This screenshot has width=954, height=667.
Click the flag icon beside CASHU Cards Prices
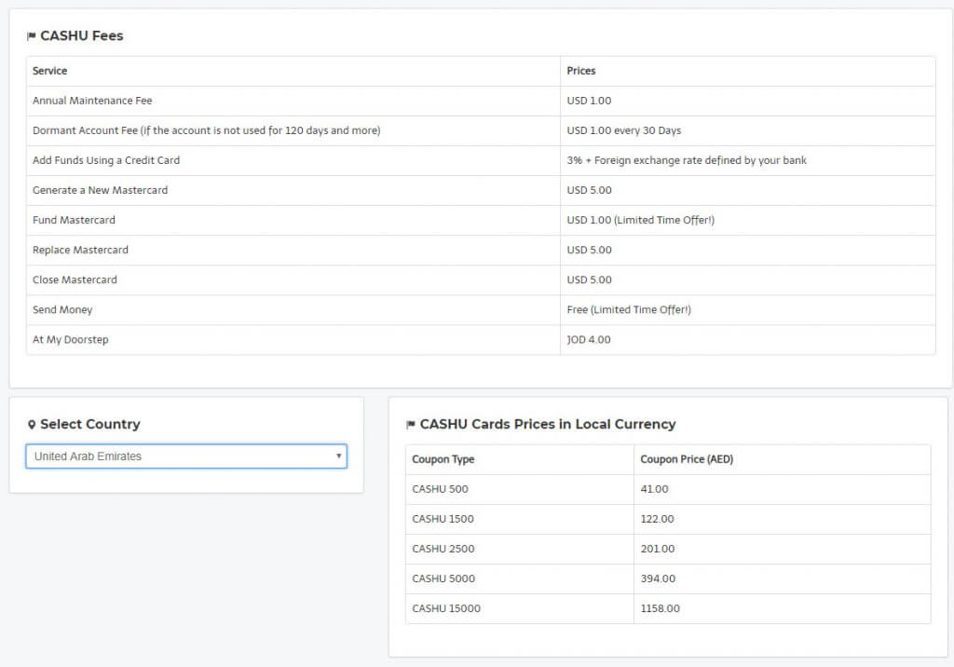[410, 424]
